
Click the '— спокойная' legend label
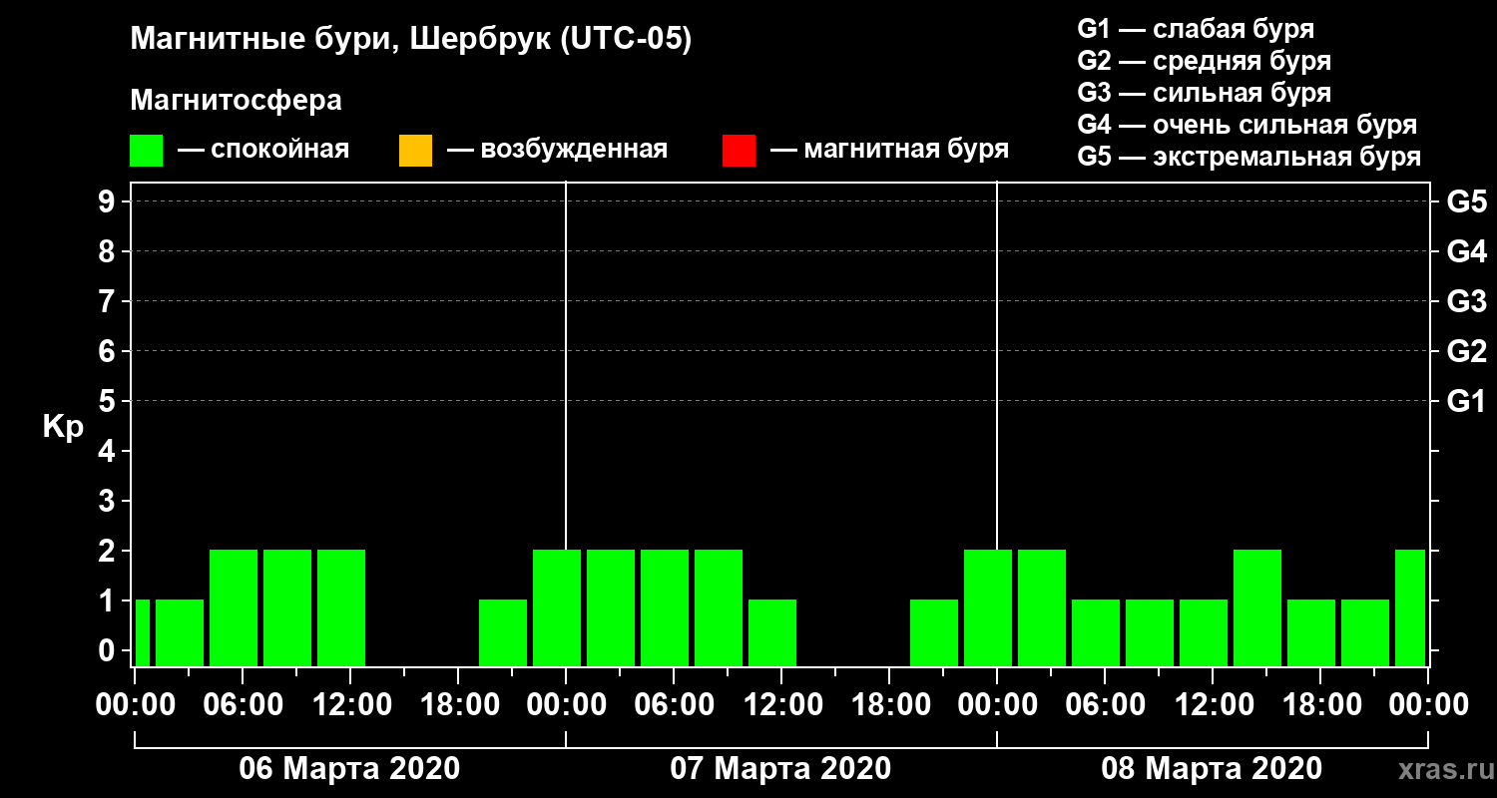click(262, 150)
